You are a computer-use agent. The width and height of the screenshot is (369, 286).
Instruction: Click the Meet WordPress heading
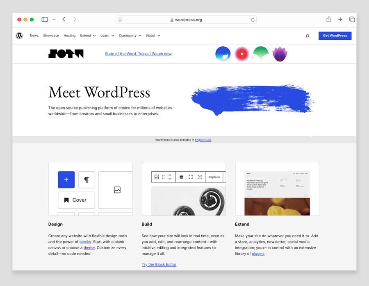[99, 92]
